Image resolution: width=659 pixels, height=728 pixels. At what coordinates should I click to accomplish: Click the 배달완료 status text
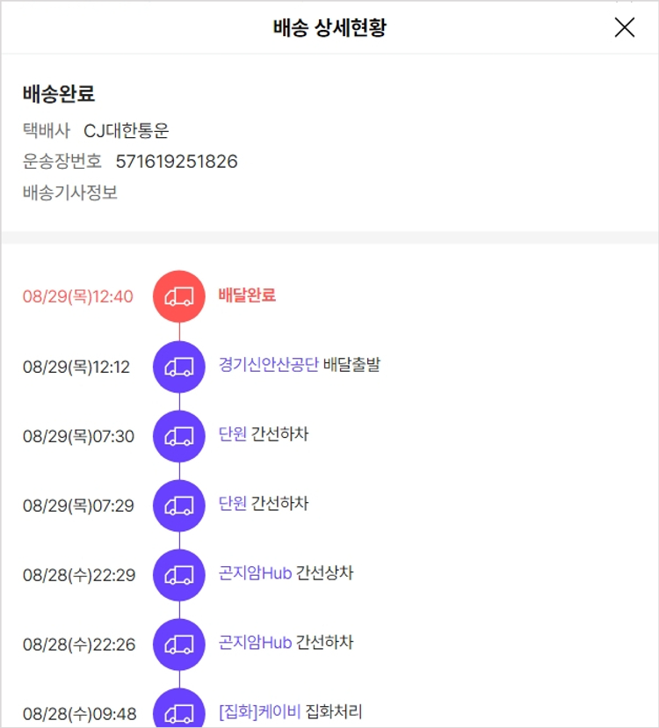click(247, 295)
